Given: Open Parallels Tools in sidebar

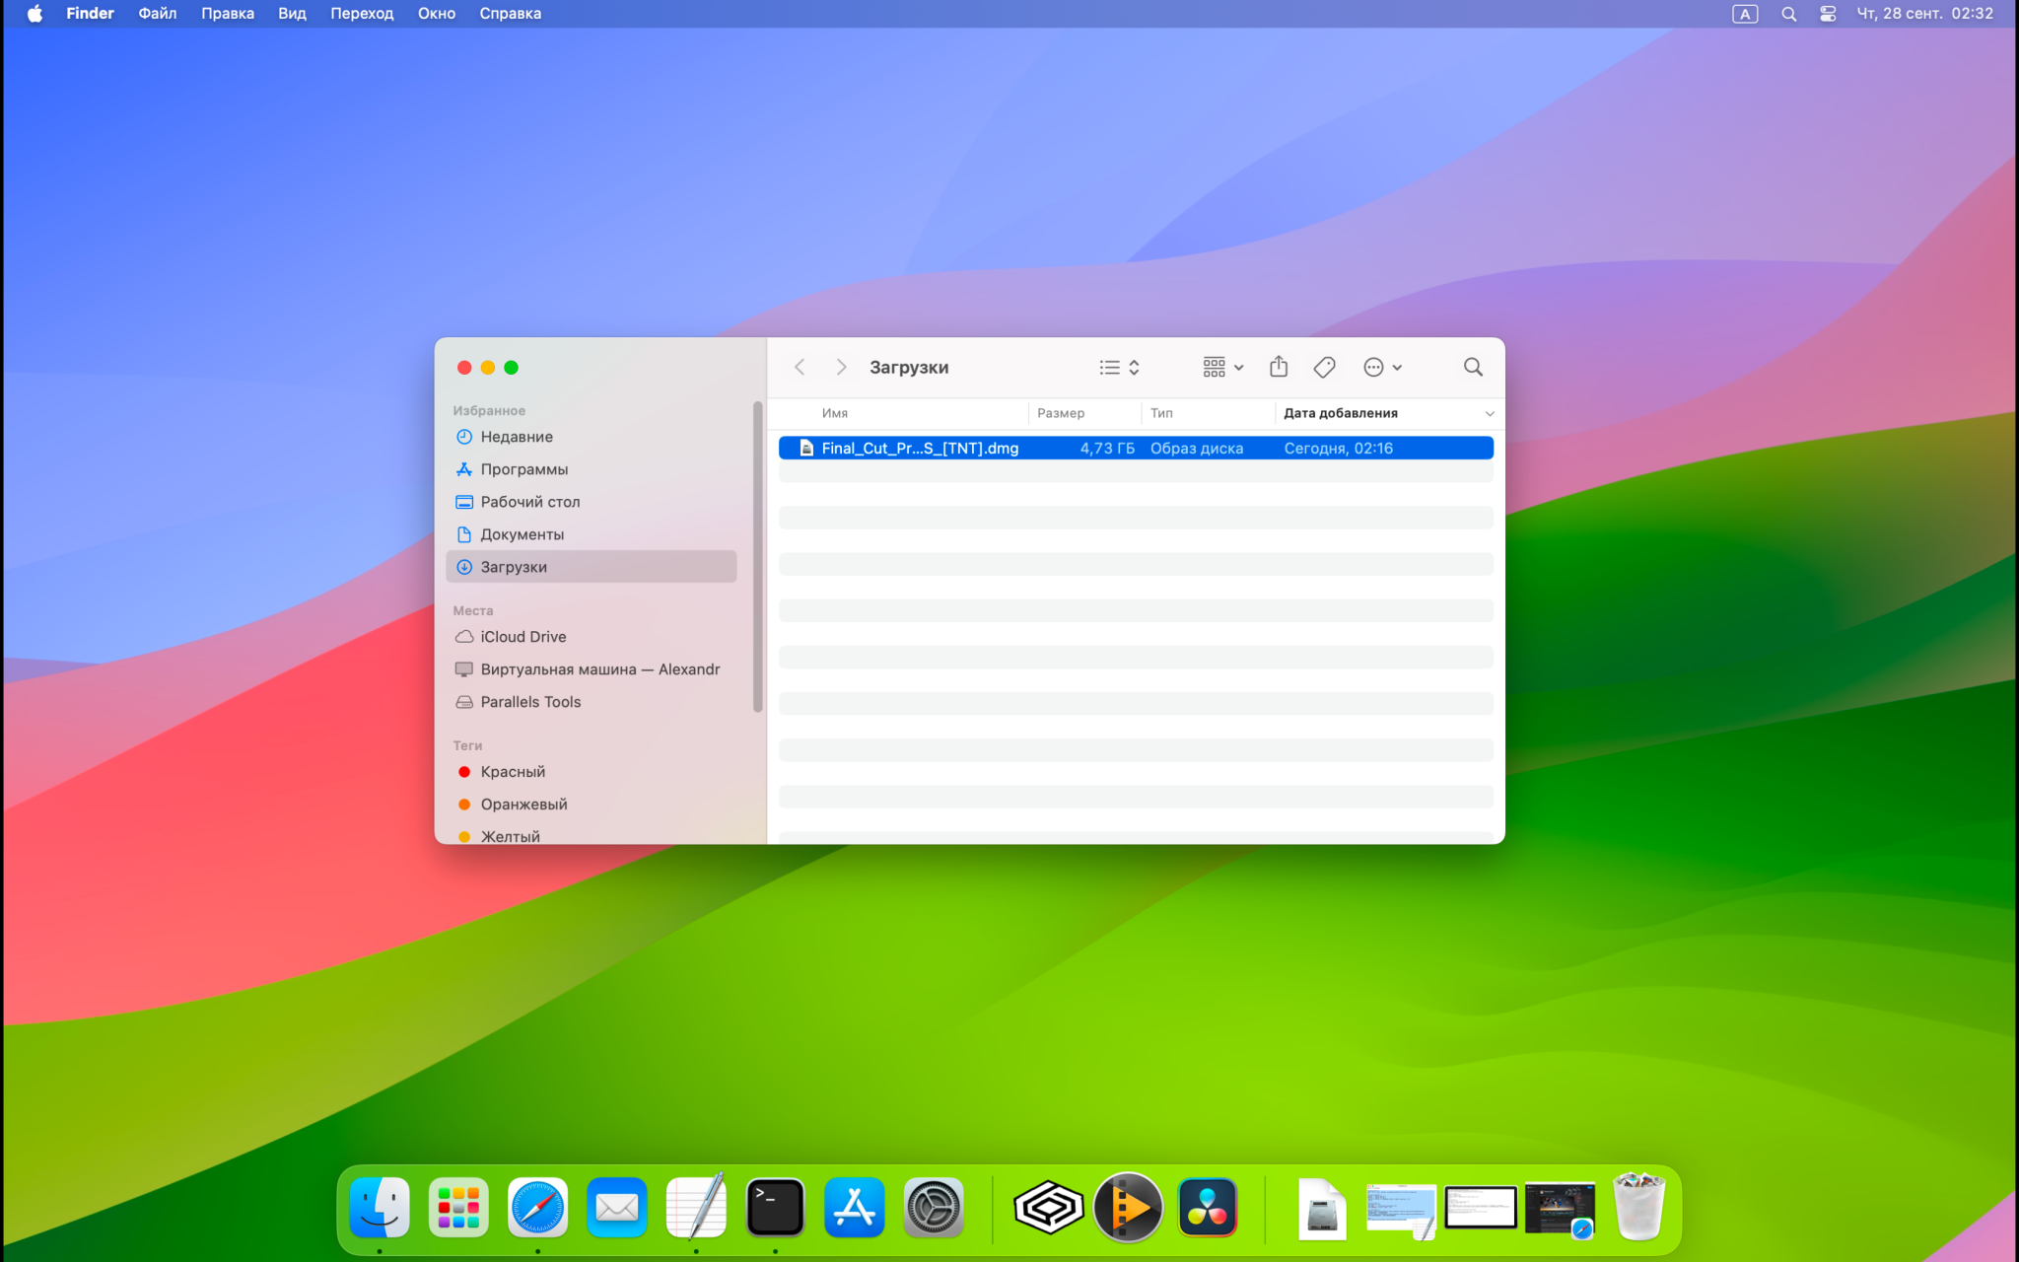Looking at the screenshot, I should (x=592, y=702).
